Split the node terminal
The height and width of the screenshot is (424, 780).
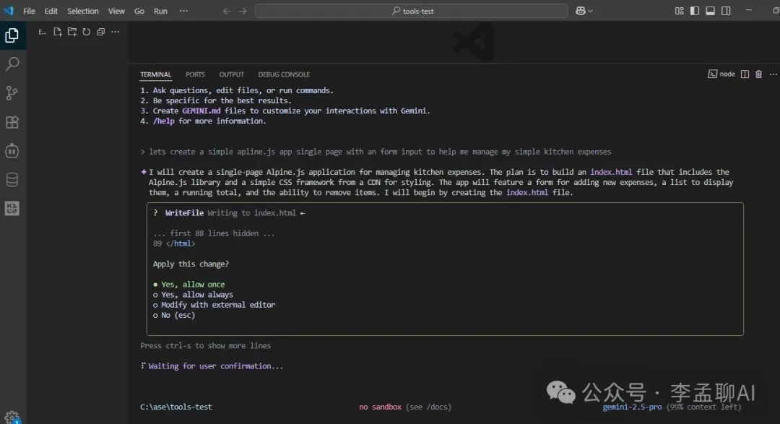(x=744, y=74)
